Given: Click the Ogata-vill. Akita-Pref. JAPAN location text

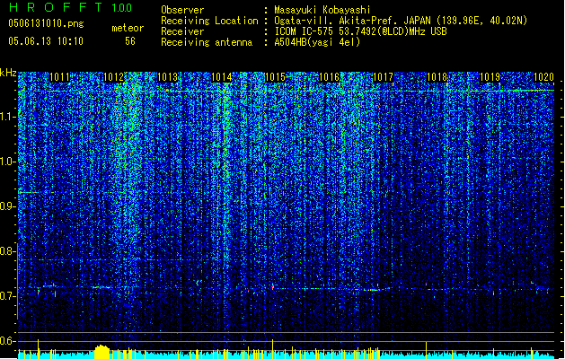Looking at the screenshot, I should [401, 21].
